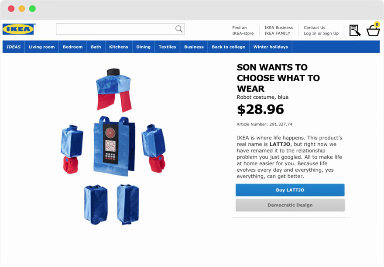Select Winter holidays menu item
Image resolution: width=384 pixels, height=267 pixels.
point(271,47)
